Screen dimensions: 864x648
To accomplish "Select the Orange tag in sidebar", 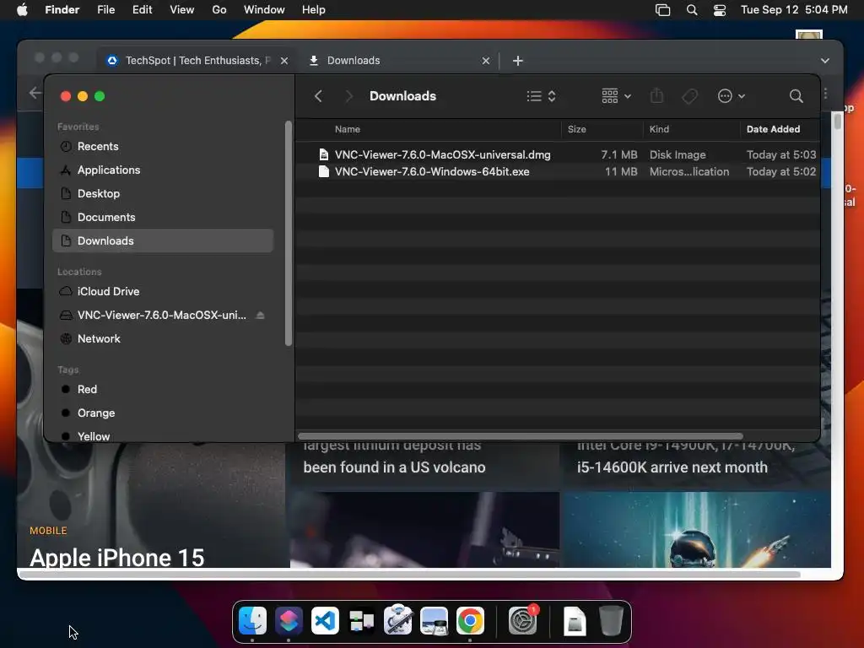I will click(x=163, y=413).
